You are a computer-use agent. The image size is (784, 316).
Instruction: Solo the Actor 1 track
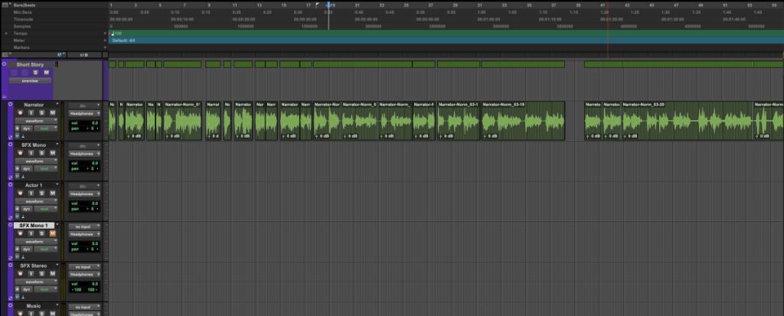(x=41, y=194)
